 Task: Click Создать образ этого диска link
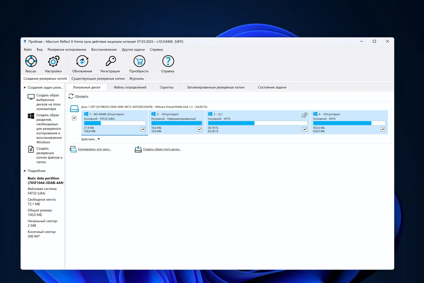click(162, 149)
